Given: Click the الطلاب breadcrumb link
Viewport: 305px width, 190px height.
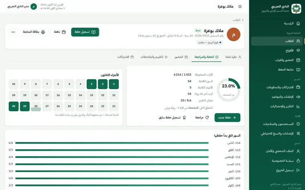Looking at the screenshot, I should (236, 20).
